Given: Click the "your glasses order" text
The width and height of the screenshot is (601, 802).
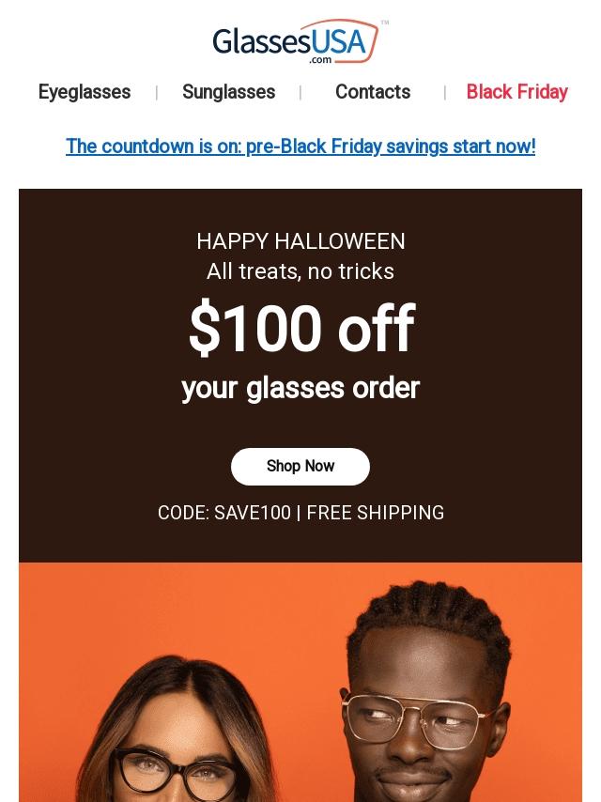Looking at the screenshot, I should pos(300,388).
